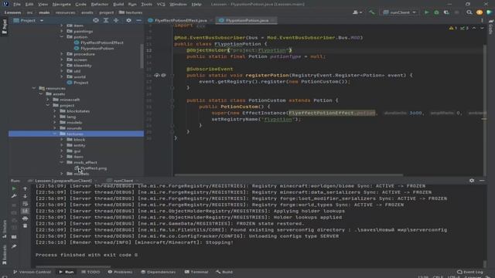Open the Problems tool window
This screenshot has height=278, width=495.
pyautogui.click(x=120, y=272)
